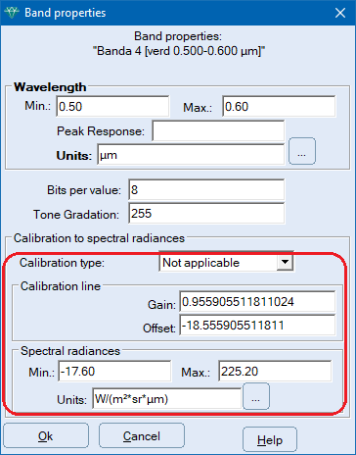Screen dimensions: 356x455
Task: Confirm with the Ok button
Action: (46, 435)
